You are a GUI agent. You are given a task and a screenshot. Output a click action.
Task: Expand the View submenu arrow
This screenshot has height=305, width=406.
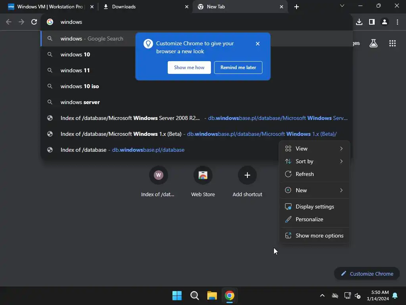[x=341, y=149]
